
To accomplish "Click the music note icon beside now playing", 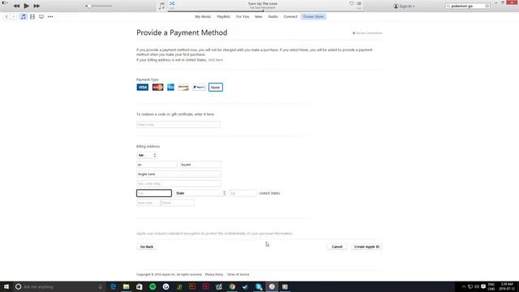I will [161, 6].
